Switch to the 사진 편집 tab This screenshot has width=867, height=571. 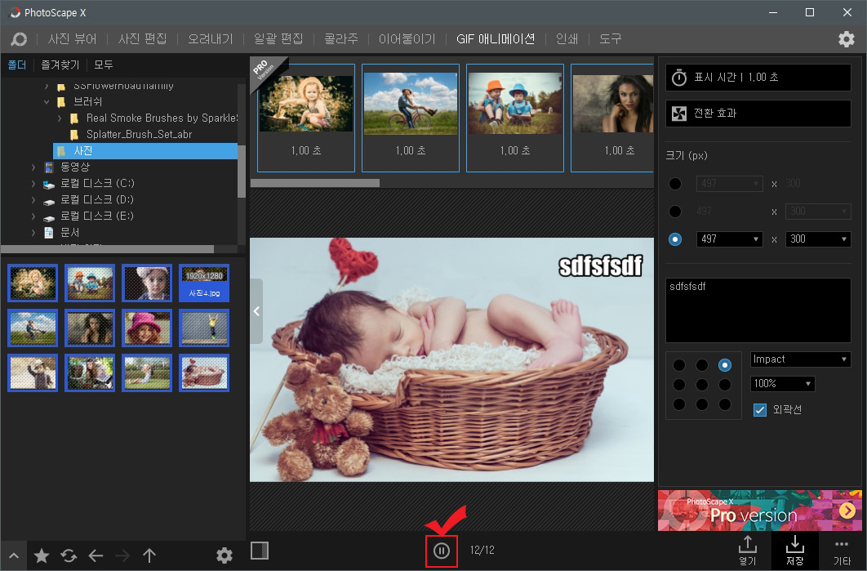[143, 38]
